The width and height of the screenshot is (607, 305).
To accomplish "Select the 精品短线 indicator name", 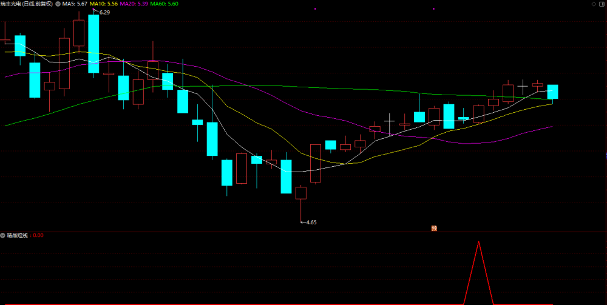I will coord(18,235).
